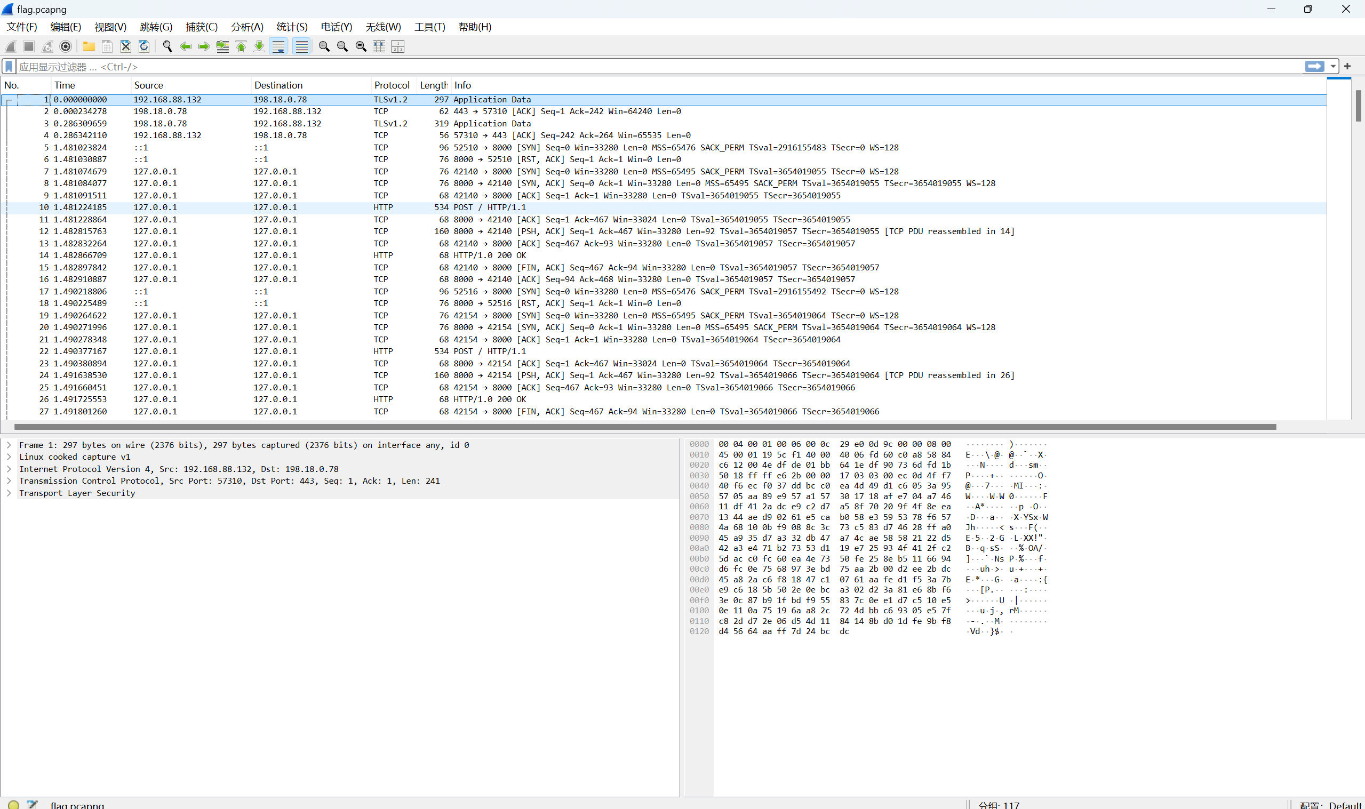Click the display filter bookmark icon
Viewport: 1365px width, 809px height.
9,67
